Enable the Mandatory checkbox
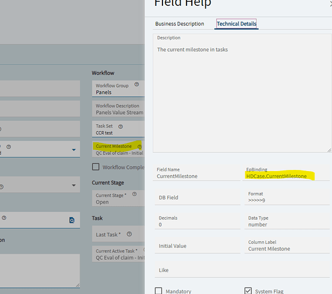Screen dimensions: 332x294 158,291
